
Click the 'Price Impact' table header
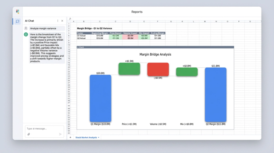115,33
